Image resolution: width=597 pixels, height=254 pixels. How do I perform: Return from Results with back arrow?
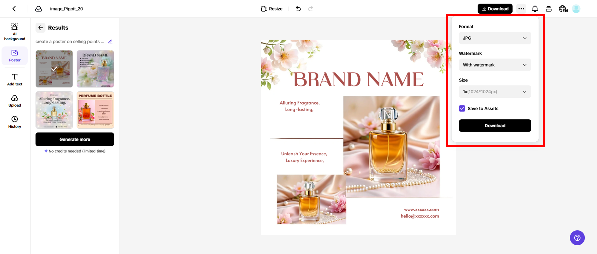[x=41, y=28]
